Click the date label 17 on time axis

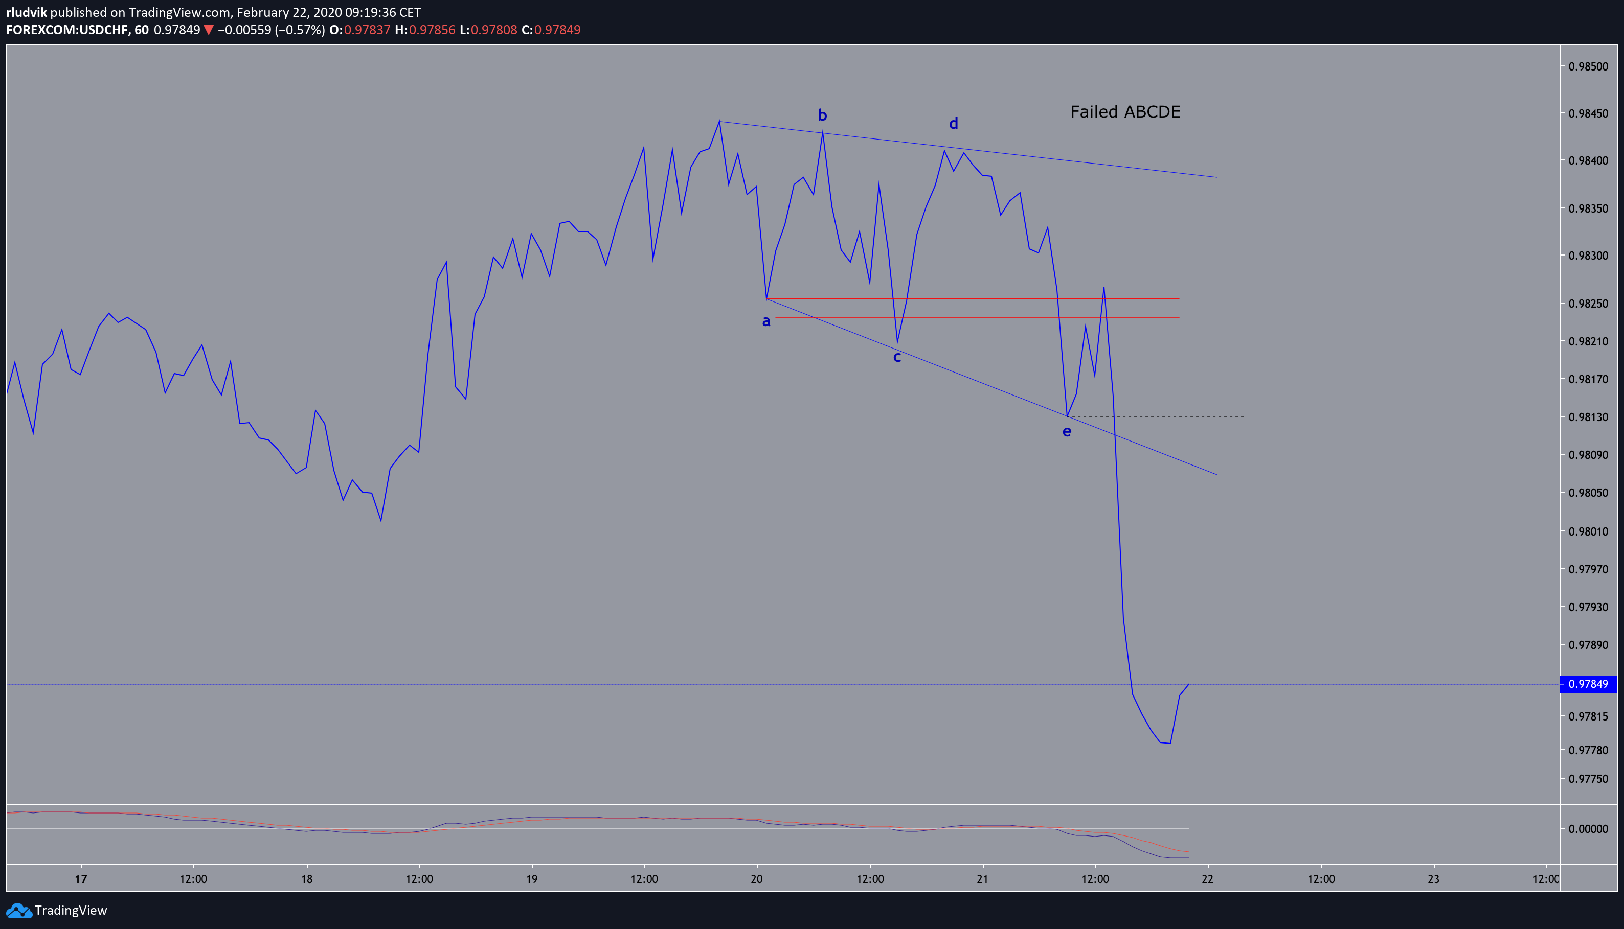[80, 879]
